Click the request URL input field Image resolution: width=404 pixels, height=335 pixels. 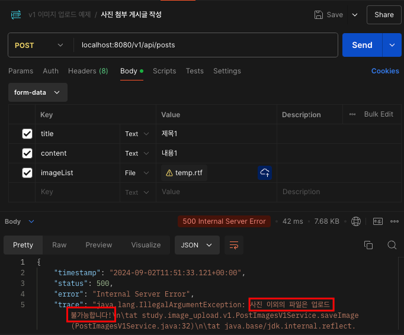coord(206,45)
